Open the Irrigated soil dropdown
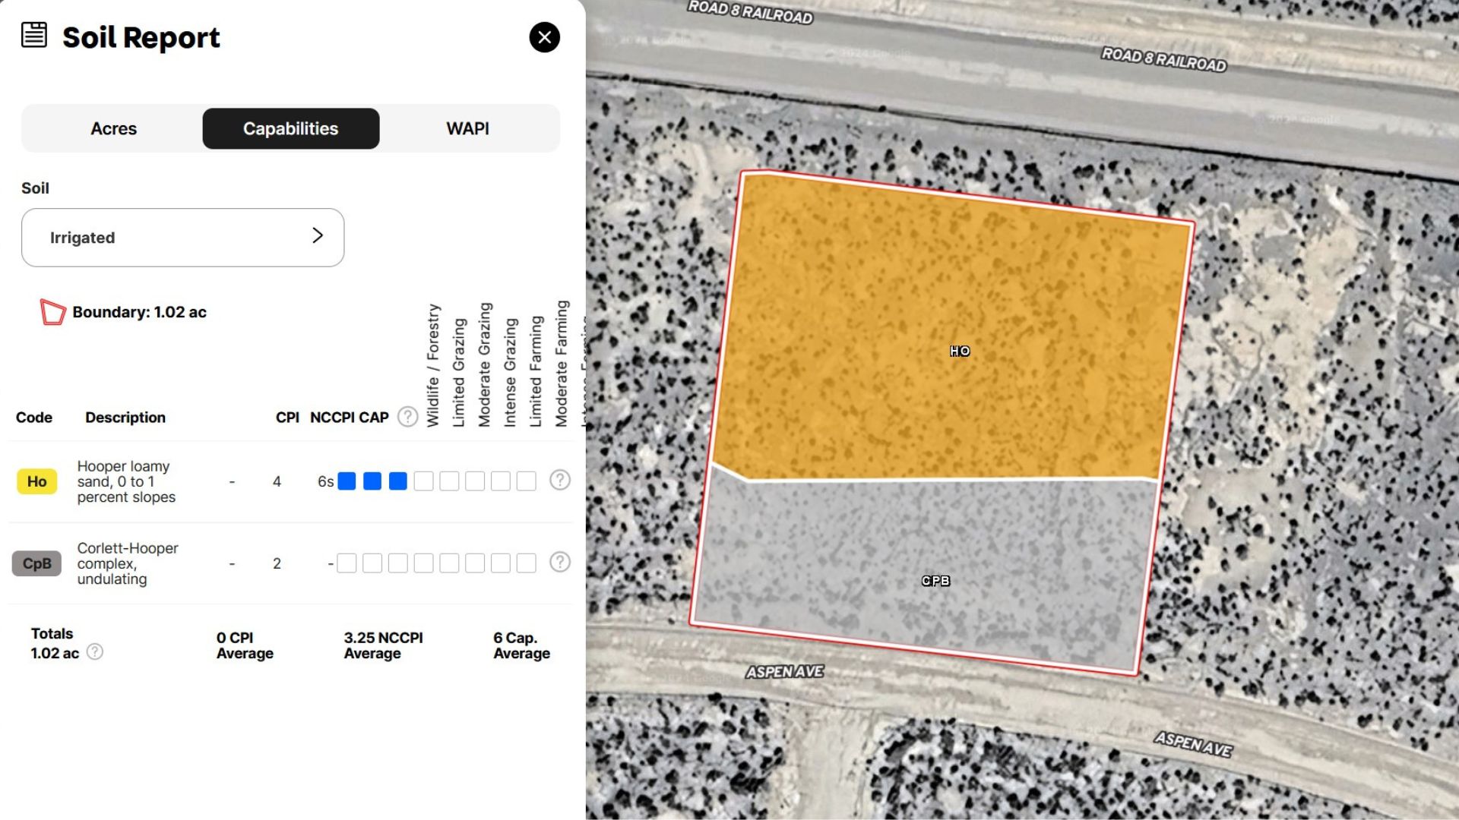This screenshot has width=1459, height=820. tap(182, 238)
